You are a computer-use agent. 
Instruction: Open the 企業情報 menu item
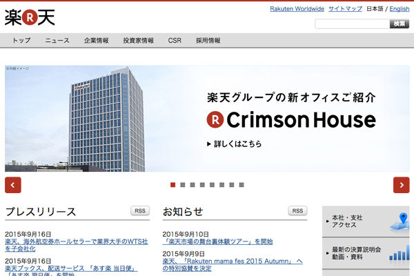[x=97, y=41]
